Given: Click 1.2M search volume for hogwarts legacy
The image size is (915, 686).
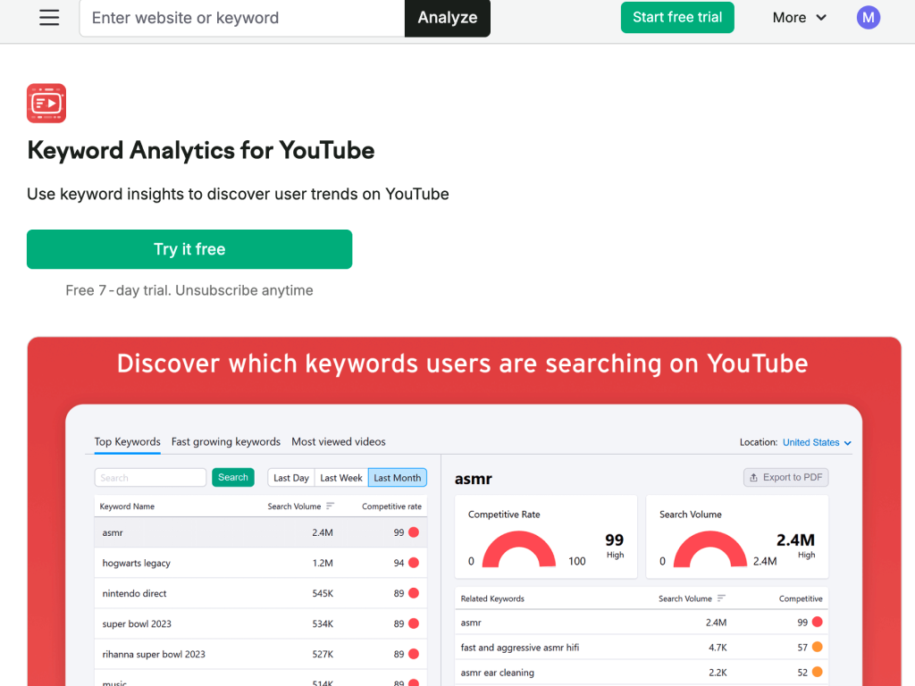Looking at the screenshot, I should [x=323, y=563].
